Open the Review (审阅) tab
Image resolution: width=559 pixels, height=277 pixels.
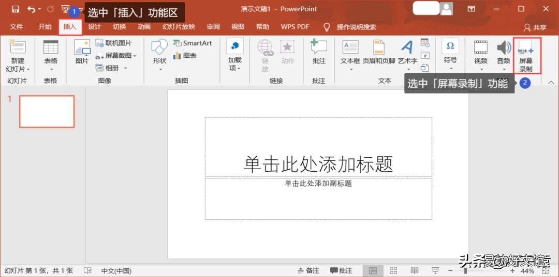tap(213, 27)
